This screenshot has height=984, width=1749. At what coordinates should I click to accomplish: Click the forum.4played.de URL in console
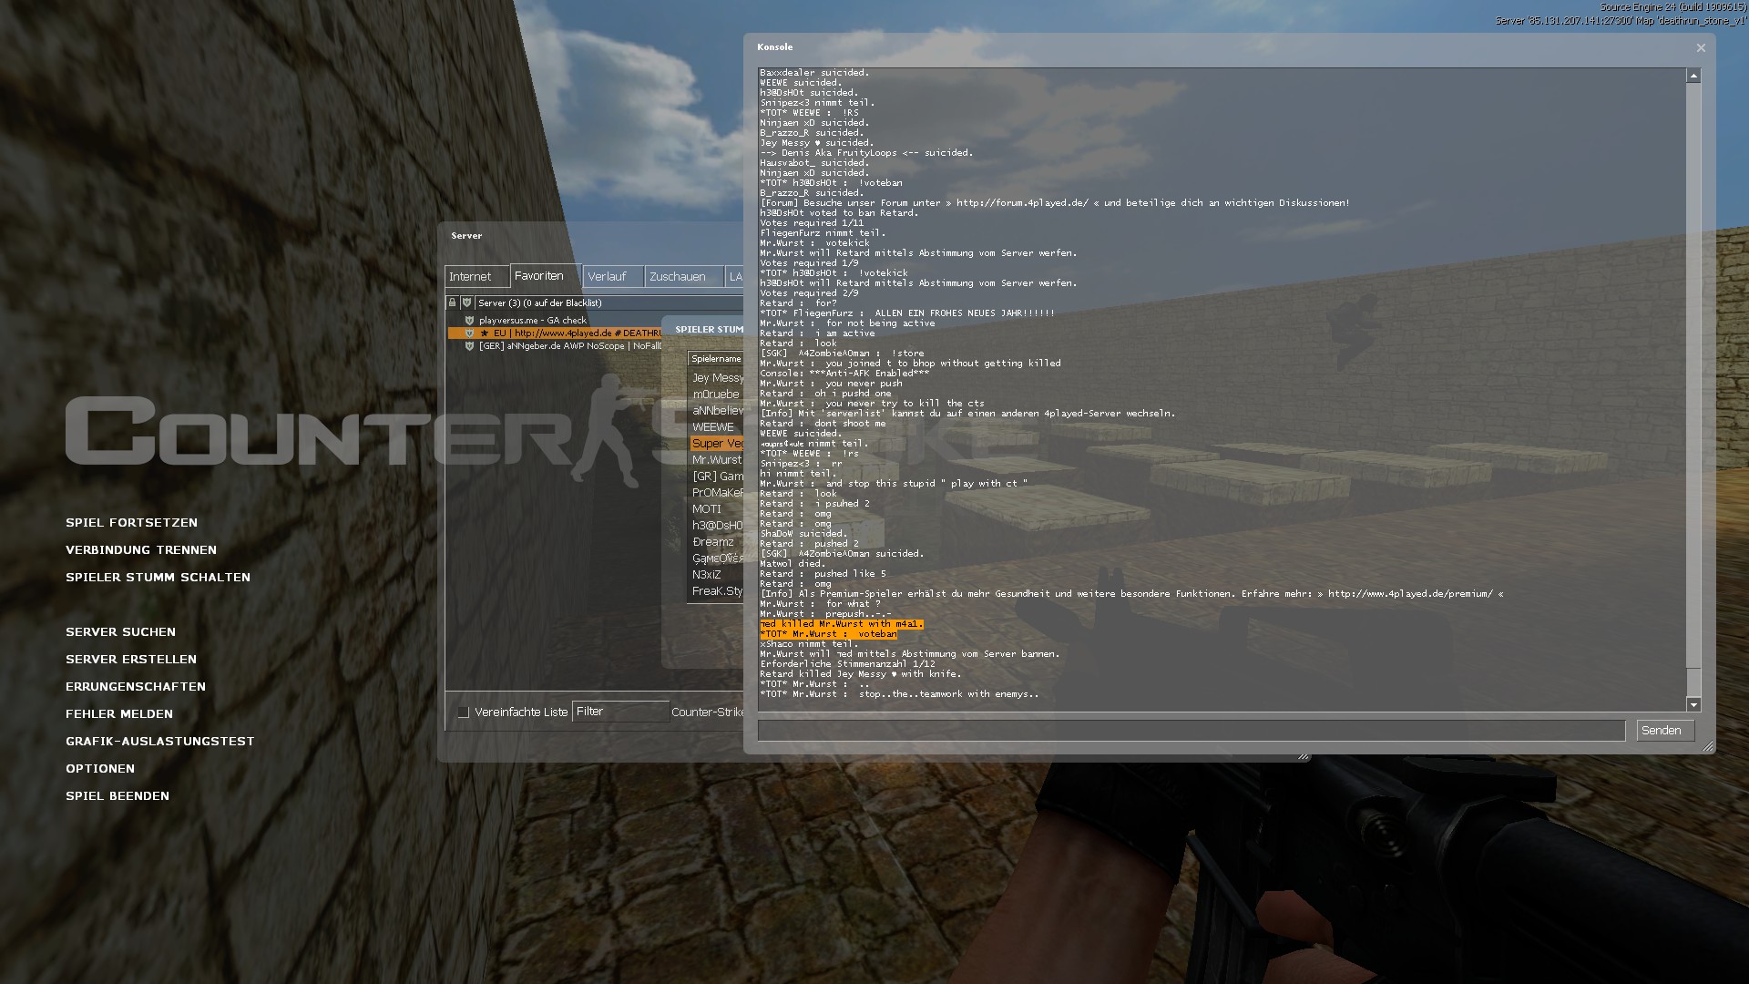tap(1022, 203)
